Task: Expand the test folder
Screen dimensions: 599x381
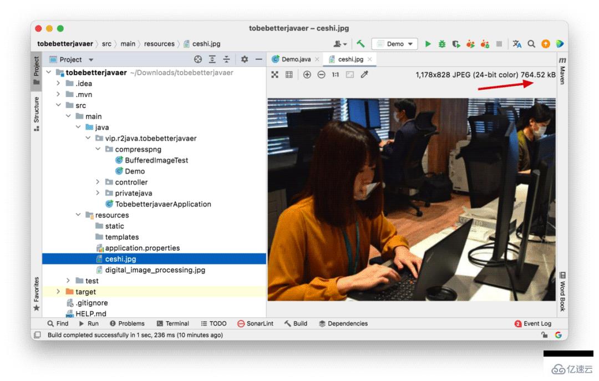Action: click(68, 281)
